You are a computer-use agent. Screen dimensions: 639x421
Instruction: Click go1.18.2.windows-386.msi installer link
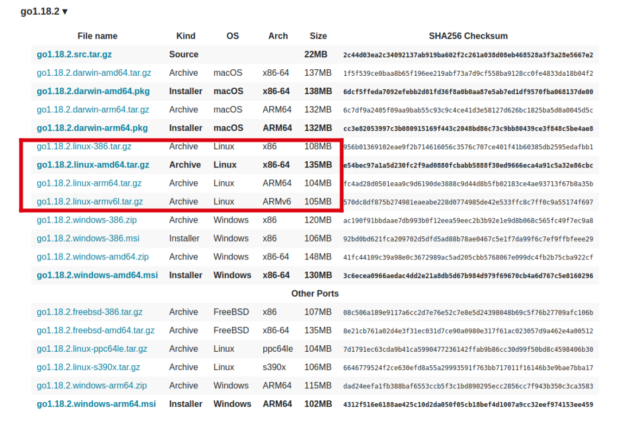point(88,238)
